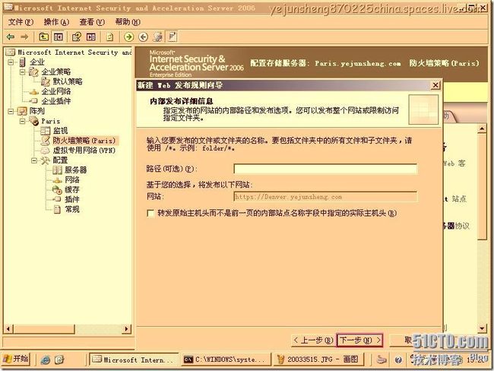Collapse the 企业 tree node
The image size is (494, 371).
[x=11, y=62]
